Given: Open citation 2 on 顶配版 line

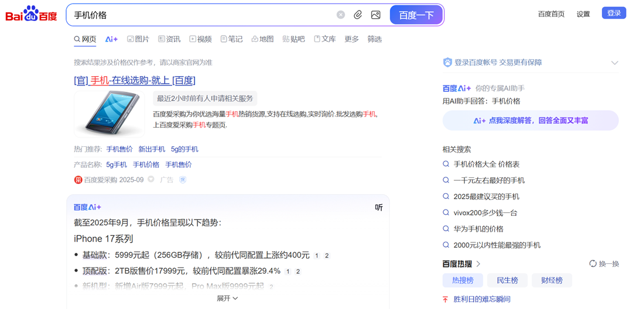Looking at the screenshot, I should point(298,272).
